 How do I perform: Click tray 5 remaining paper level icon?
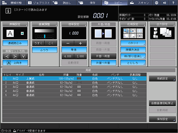[x=79, y=95]
